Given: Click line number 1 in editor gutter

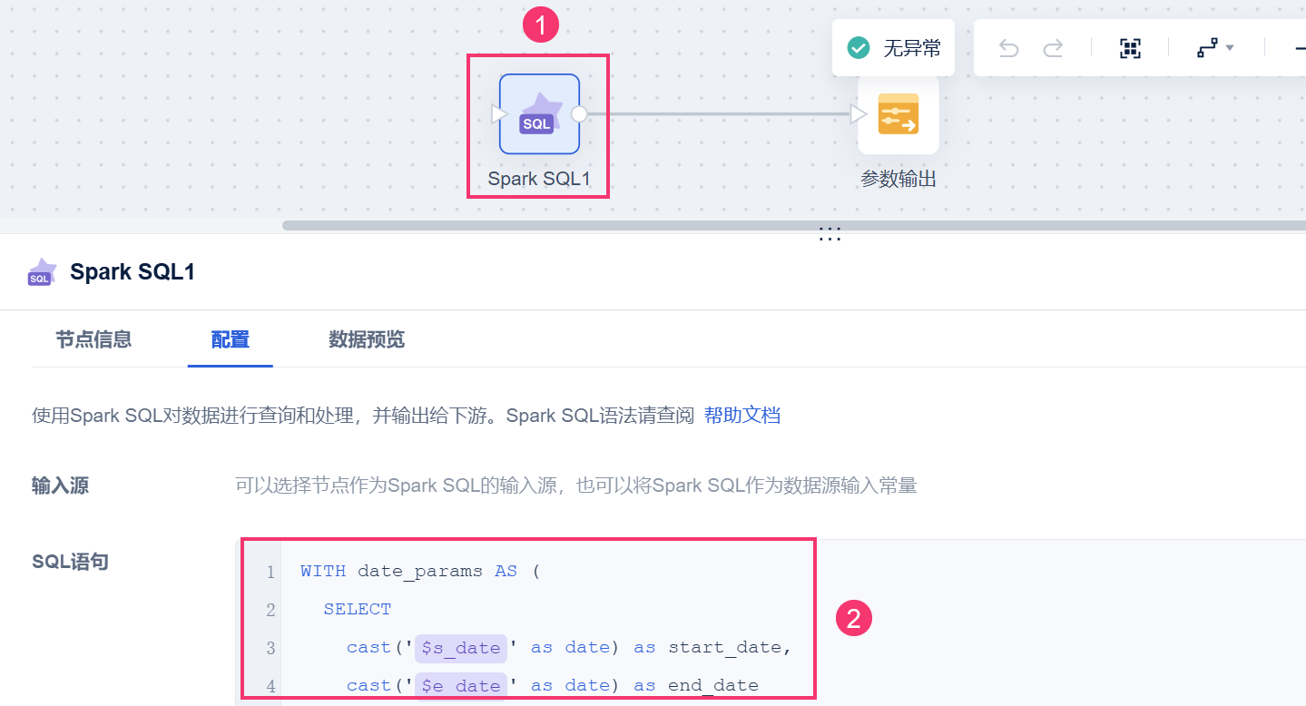Looking at the screenshot, I should 270,573.
